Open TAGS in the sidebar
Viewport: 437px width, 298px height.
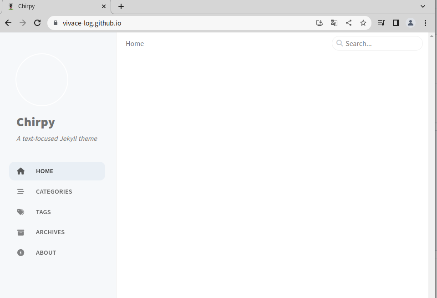57,212
